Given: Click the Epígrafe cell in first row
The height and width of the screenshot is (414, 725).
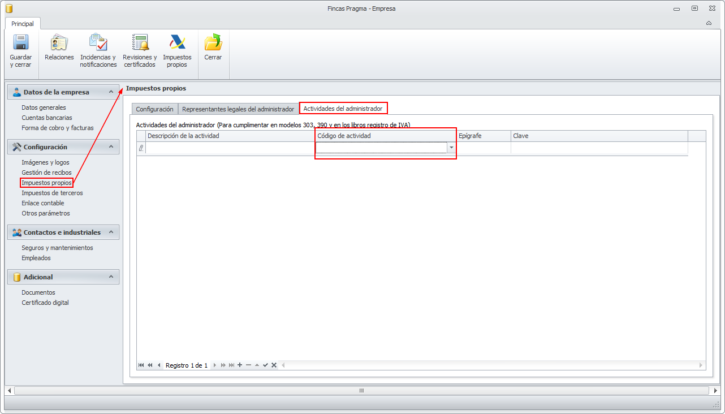Looking at the screenshot, I should tap(484, 148).
